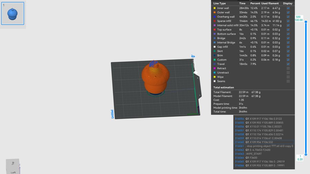Click the Percent column header

(255, 3)
